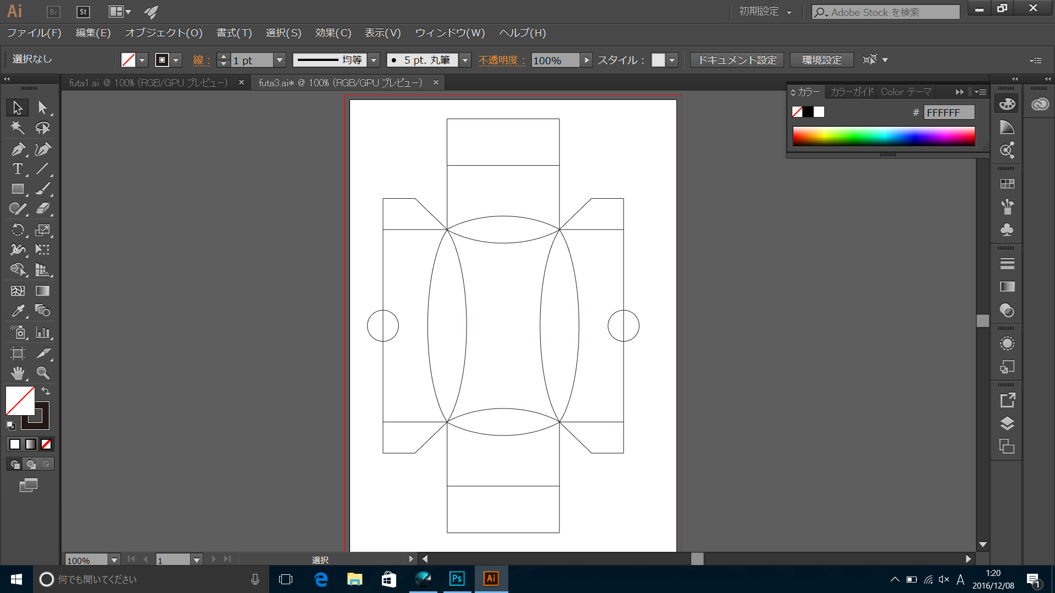
Task: Select the Selection tool (black arrow)
Action: [x=18, y=107]
